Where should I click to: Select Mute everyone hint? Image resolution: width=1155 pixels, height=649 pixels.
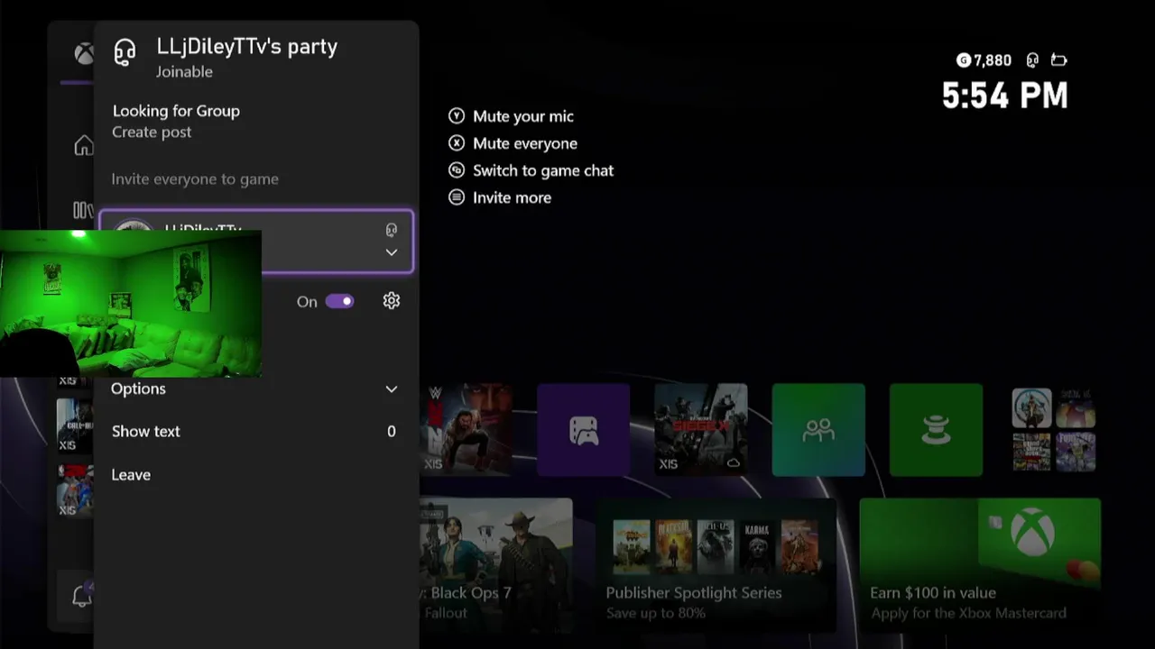pos(525,143)
